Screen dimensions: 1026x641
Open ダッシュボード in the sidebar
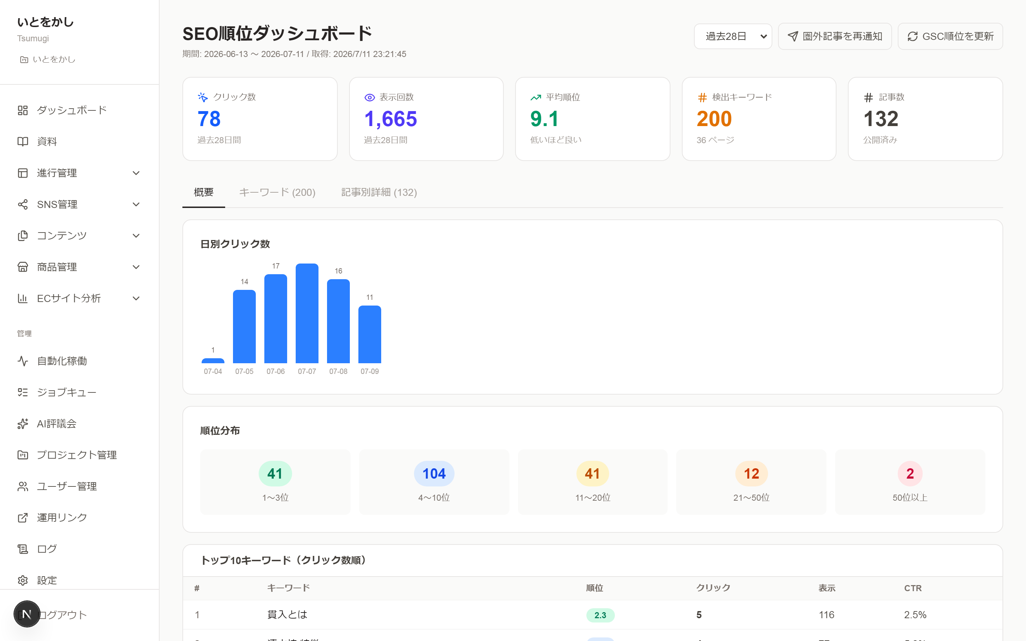click(x=79, y=110)
